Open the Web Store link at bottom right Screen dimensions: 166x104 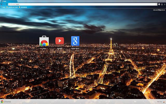(161, 102)
